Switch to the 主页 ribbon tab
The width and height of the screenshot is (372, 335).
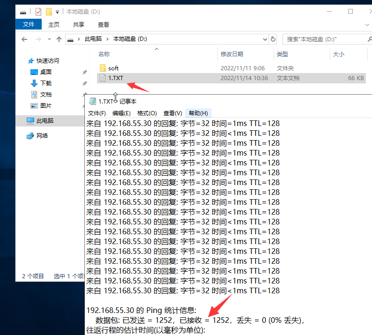tap(54, 24)
